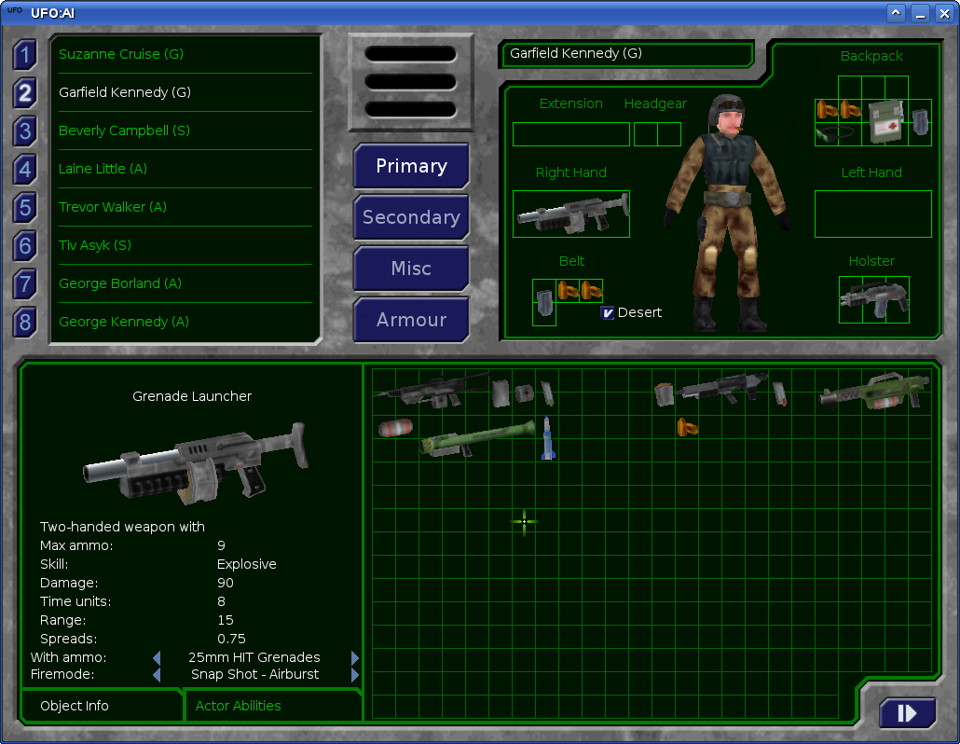Switch to next ammo type with right arrow
The height and width of the screenshot is (744, 960).
(x=355, y=657)
